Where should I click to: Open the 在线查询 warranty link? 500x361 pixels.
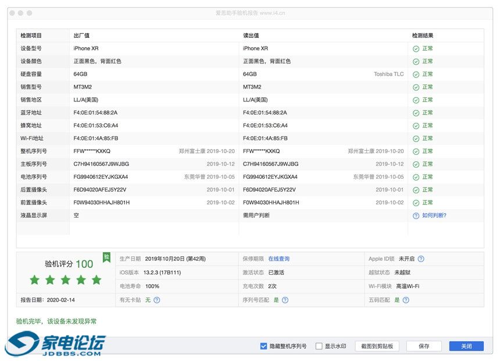pyautogui.click(x=278, y=259)
